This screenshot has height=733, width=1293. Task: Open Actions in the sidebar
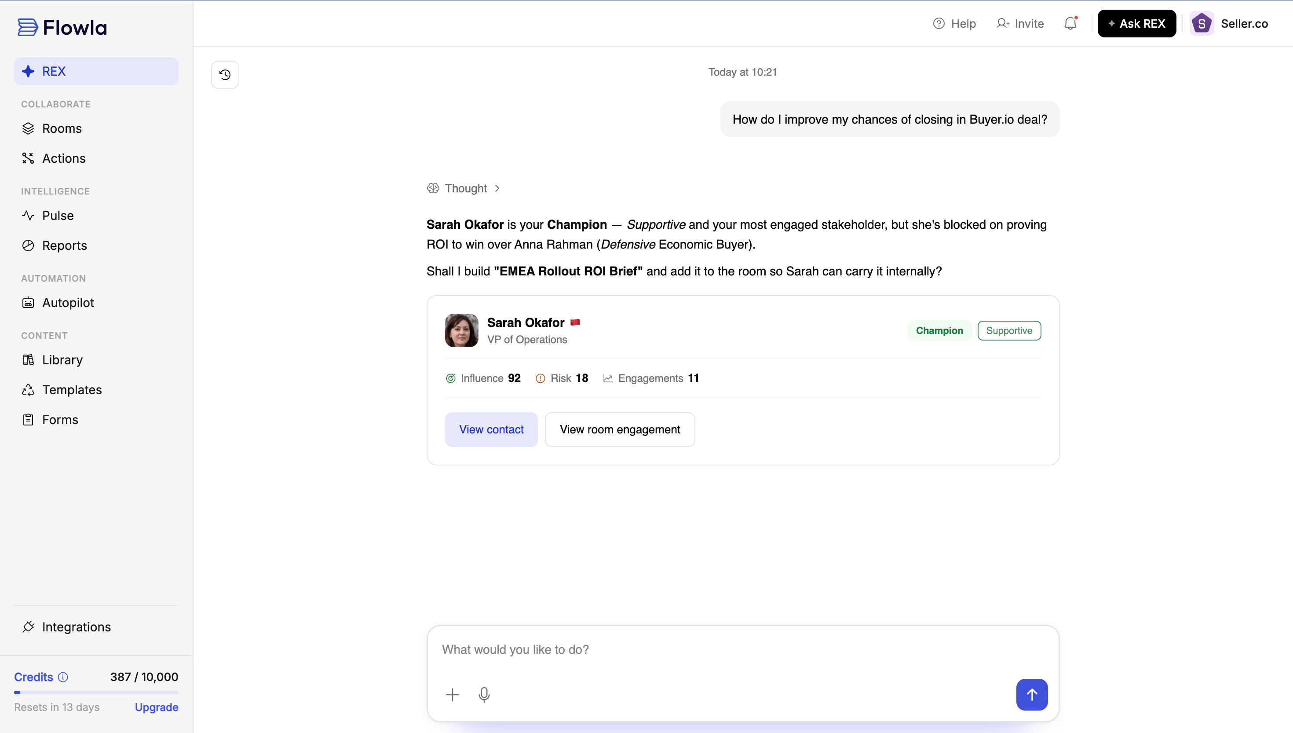(96, 158)
